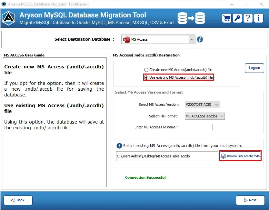Open the Select Destination Database dropdown
This screenshot has height=210, width=269.
[x=158, y=39]
